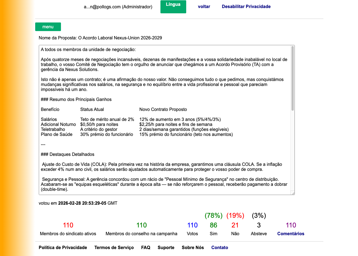Click the Suporte footer link
The height and width of the screenshot is (256, 358).
(x=166, y=247)
